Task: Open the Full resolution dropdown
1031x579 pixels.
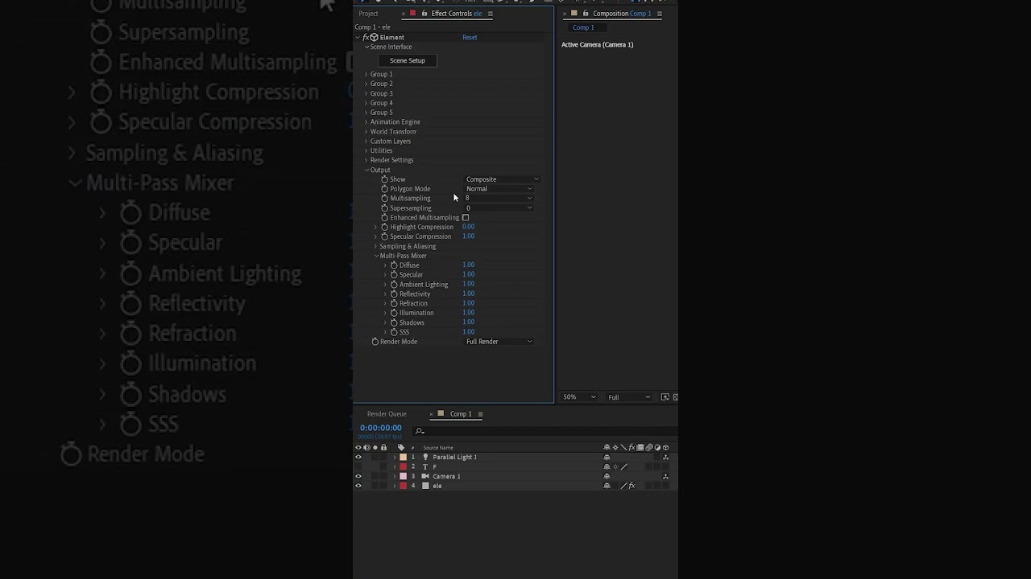Action: [629, 397]
